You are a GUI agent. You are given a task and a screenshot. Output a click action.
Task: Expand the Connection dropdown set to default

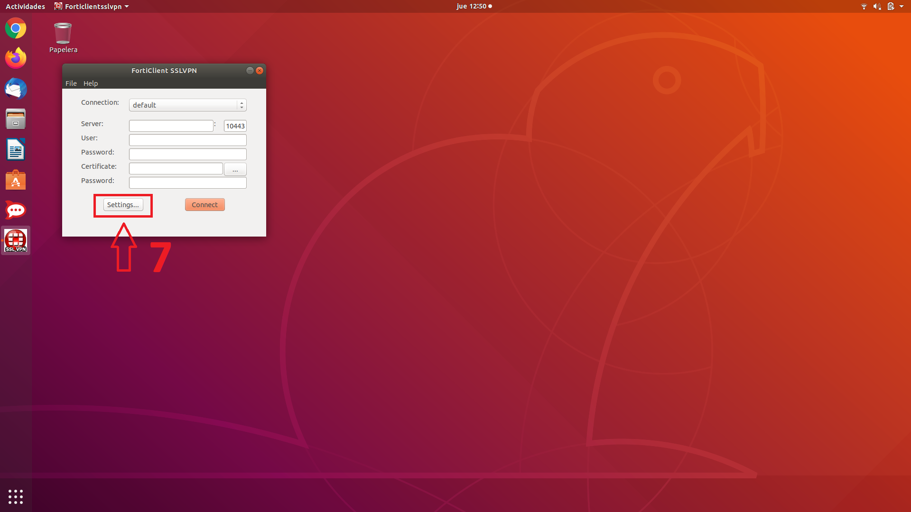tap(187, 105)
